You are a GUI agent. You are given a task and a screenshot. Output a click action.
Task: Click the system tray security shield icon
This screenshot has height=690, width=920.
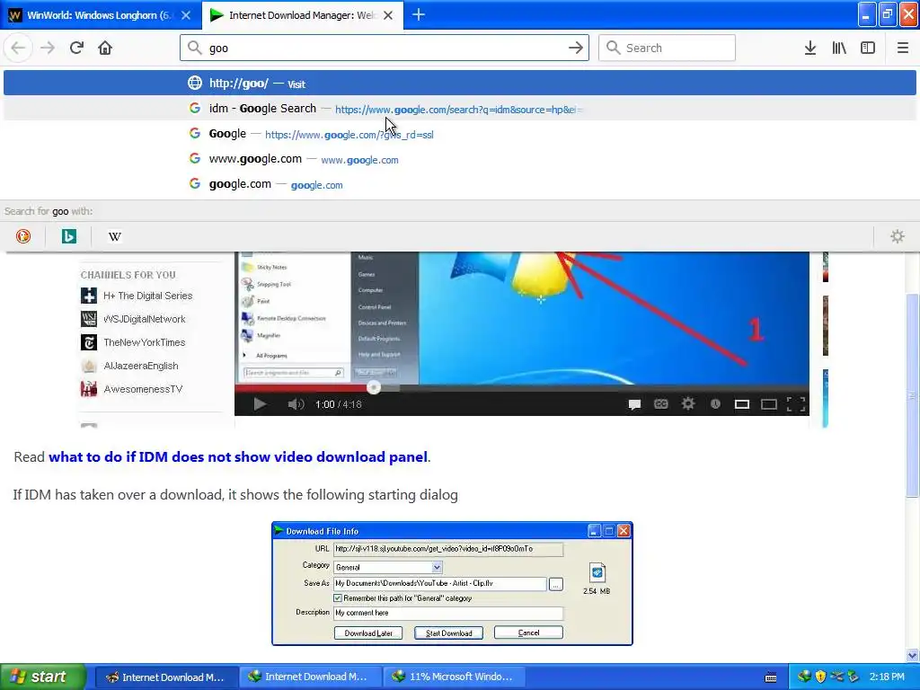tap(820, 677)
